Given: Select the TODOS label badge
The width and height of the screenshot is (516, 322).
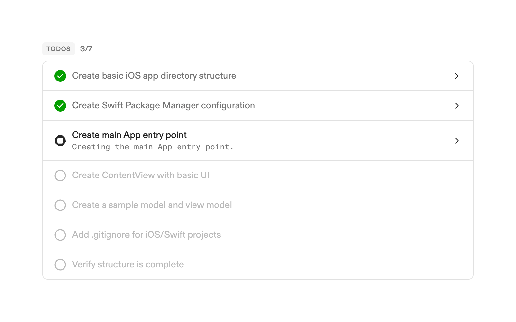Looking at the screenshot, I should (59, 49).
